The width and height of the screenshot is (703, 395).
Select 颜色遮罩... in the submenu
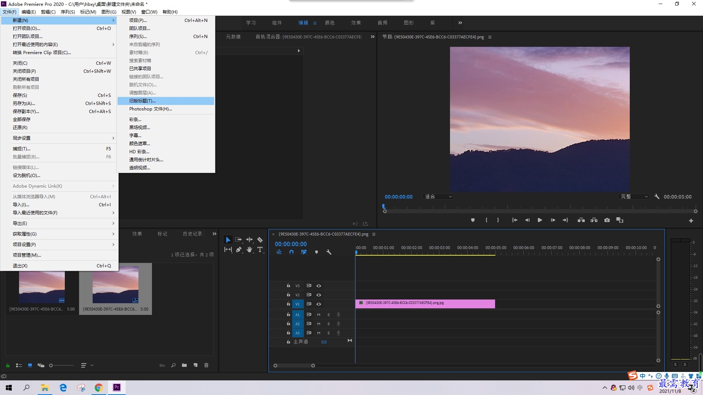click(166, 143)
